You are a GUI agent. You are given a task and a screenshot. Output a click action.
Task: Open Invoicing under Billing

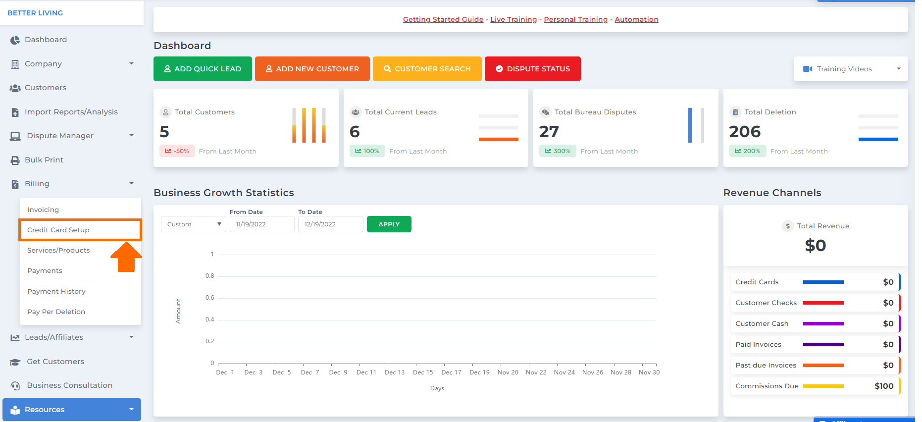pyautogui.click(x=43, y=210)
